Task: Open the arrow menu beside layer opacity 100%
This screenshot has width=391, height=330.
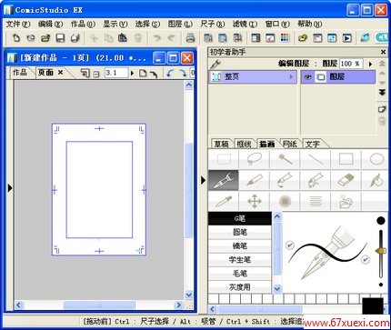Action: [370, 64]
